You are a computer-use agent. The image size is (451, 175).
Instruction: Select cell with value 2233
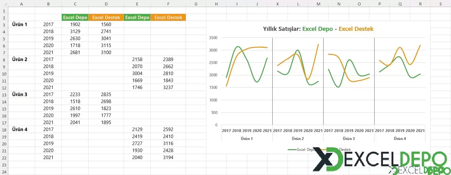(75, 94)
